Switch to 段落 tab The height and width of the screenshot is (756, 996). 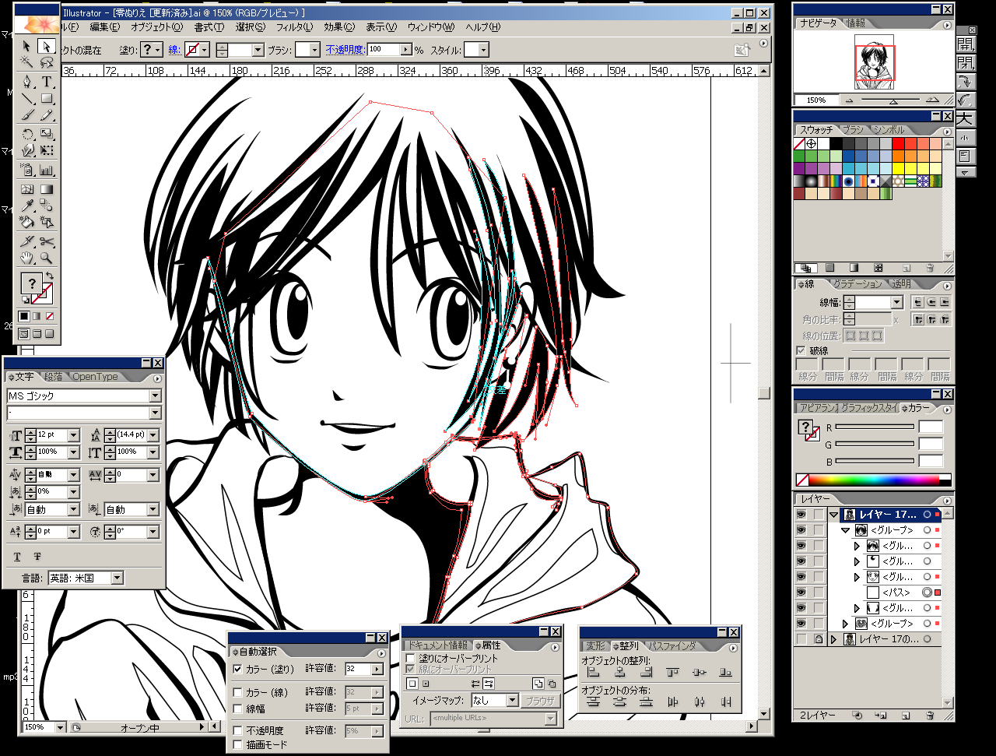click(53, 377)
